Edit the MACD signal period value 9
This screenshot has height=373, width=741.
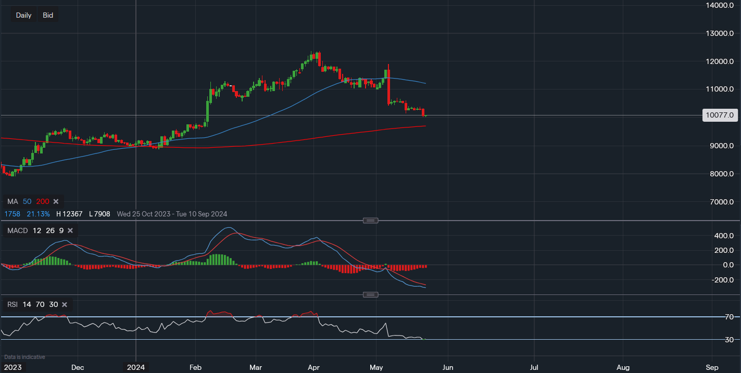point(61,230)
